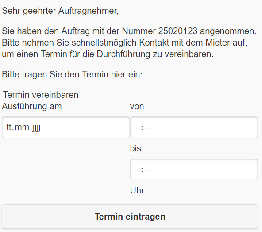Select the day "tt" part of date

tap(8, 128)
